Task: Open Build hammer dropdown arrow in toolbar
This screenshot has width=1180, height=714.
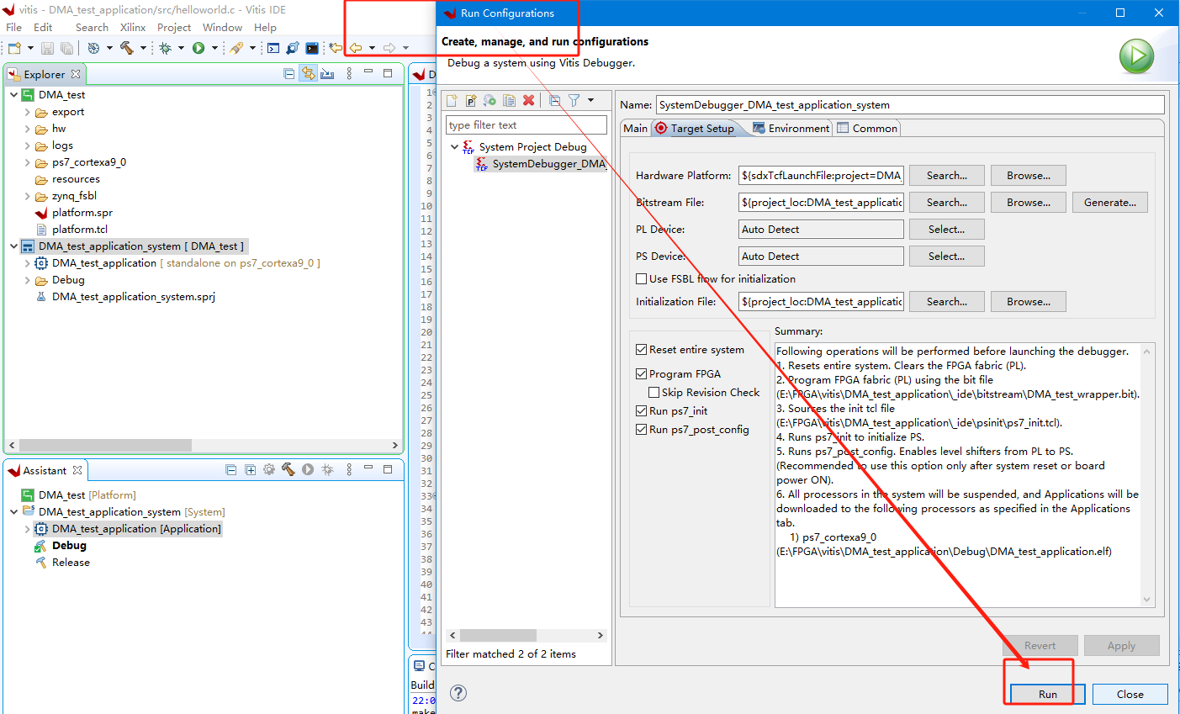Action: [x=143, y=48]
